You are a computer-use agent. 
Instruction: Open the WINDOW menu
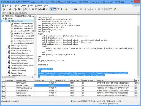pos(38,6)
